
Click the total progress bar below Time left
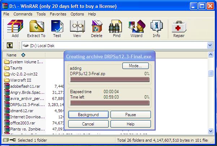pyautogui.click(x=110, y=103)
